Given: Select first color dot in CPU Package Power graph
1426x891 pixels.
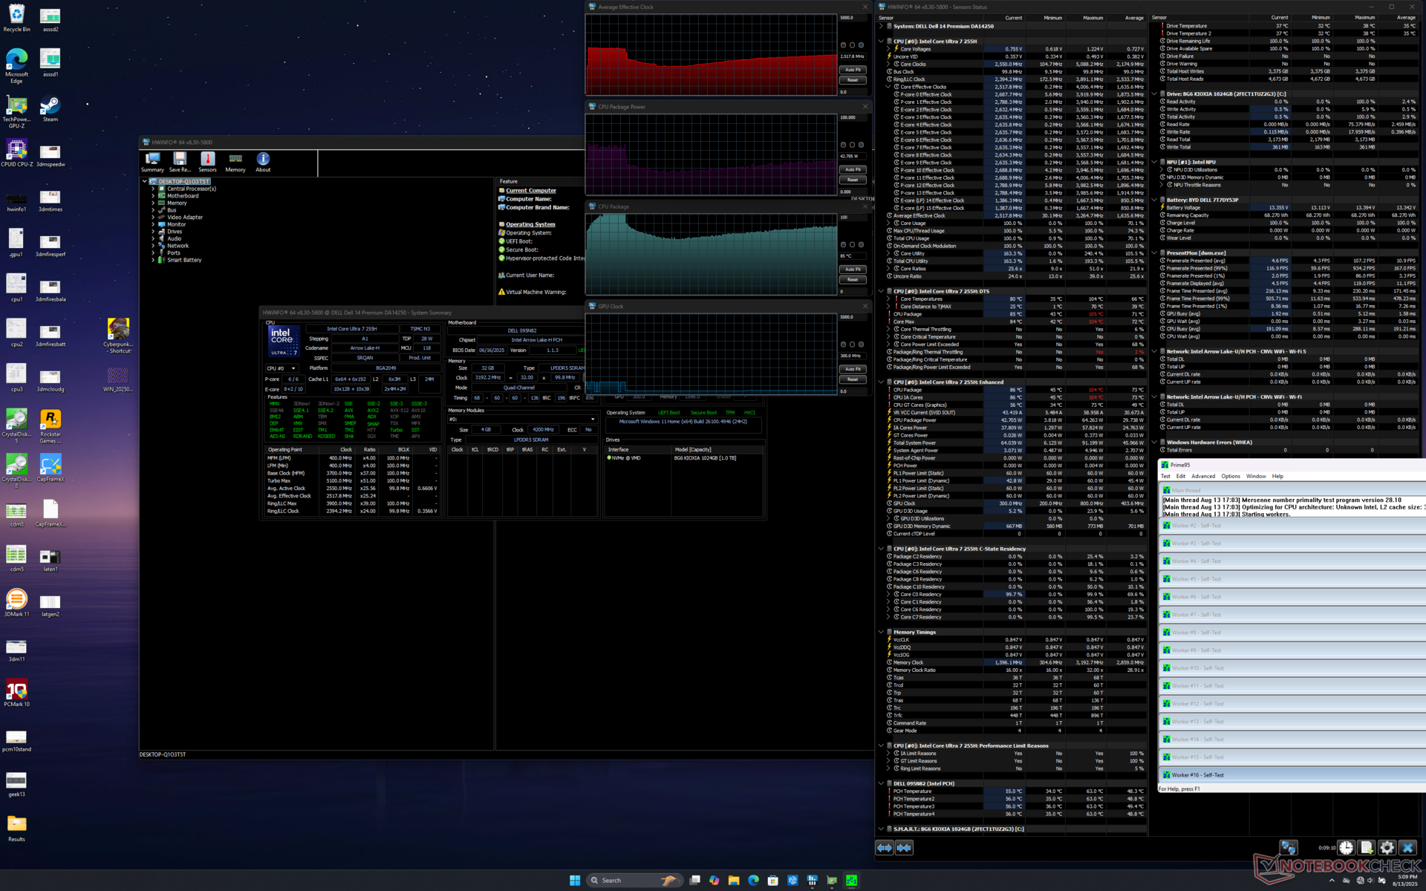Looking at the screenshot, I should click(843, 145).
